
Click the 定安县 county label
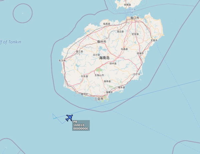[135, 34]
